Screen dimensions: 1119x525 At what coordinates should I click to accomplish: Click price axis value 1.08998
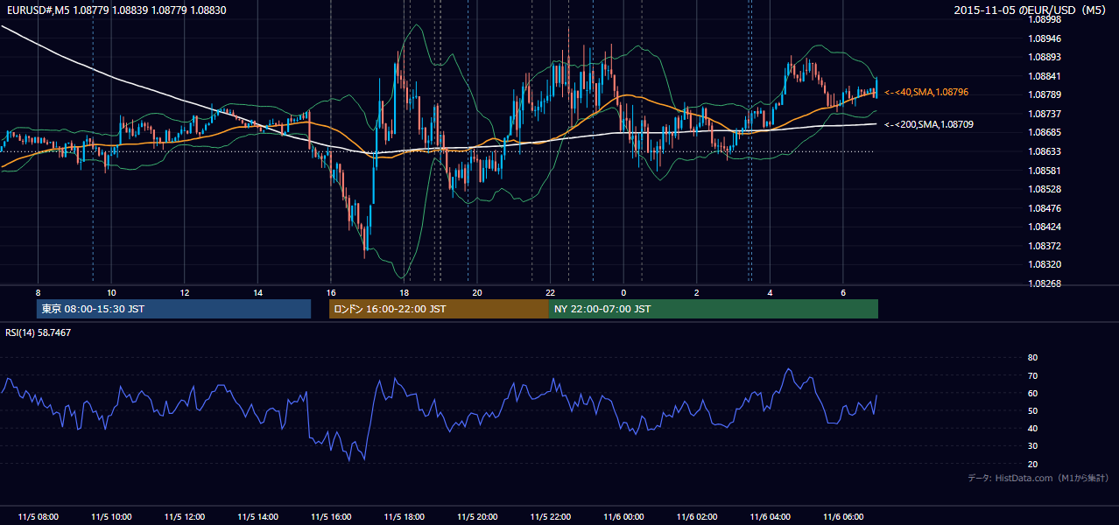pyautogui.click(x=1045, y=19)
